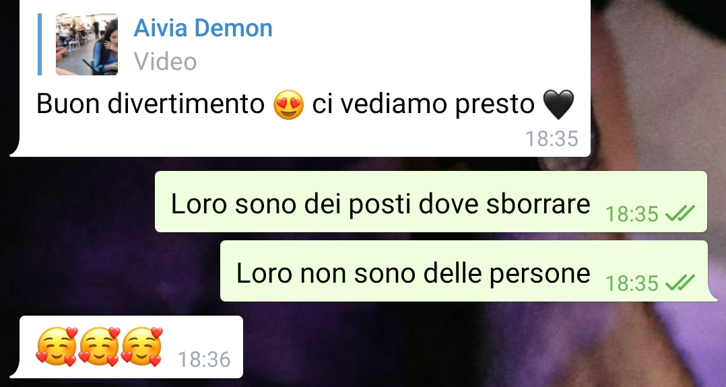Click the heart-eyes emoji in the message
Viewport: 726px width, 387px height.
click(x=288, y=104)
